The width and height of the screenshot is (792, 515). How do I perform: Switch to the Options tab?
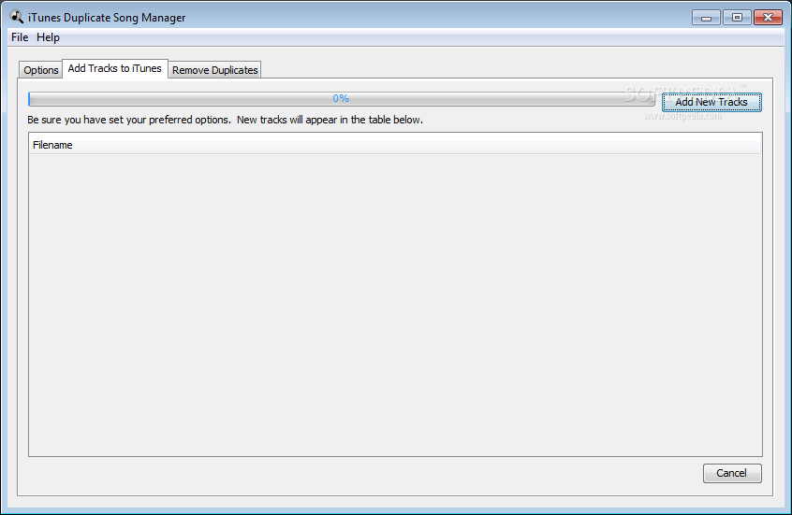(41, 70)
